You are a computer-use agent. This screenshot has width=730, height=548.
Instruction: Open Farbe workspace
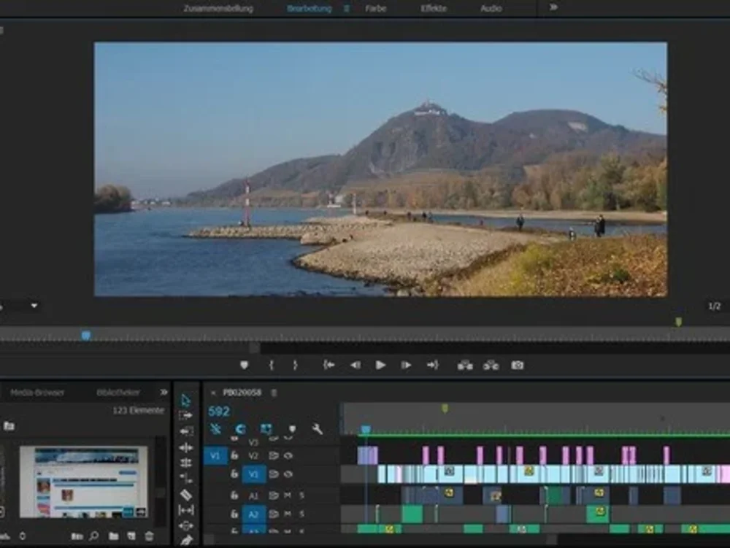point(376,8)
